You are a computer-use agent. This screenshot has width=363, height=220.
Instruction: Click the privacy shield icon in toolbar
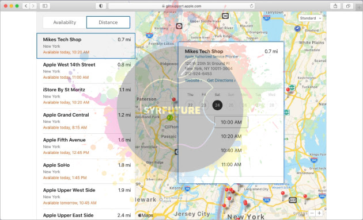click(101, 6)
